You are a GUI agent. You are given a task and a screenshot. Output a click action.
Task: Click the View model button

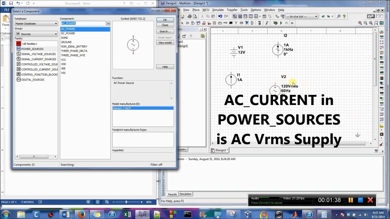(x=165, y=43)
